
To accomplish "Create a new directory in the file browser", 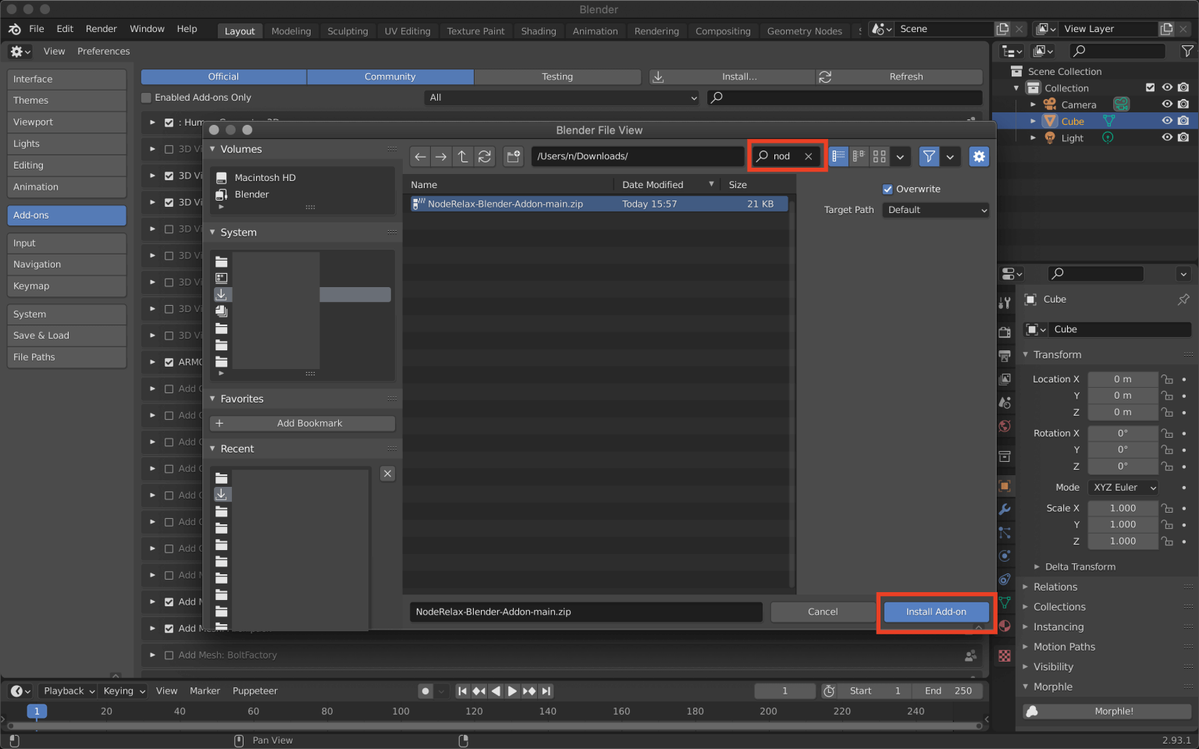I will [513, 156].
